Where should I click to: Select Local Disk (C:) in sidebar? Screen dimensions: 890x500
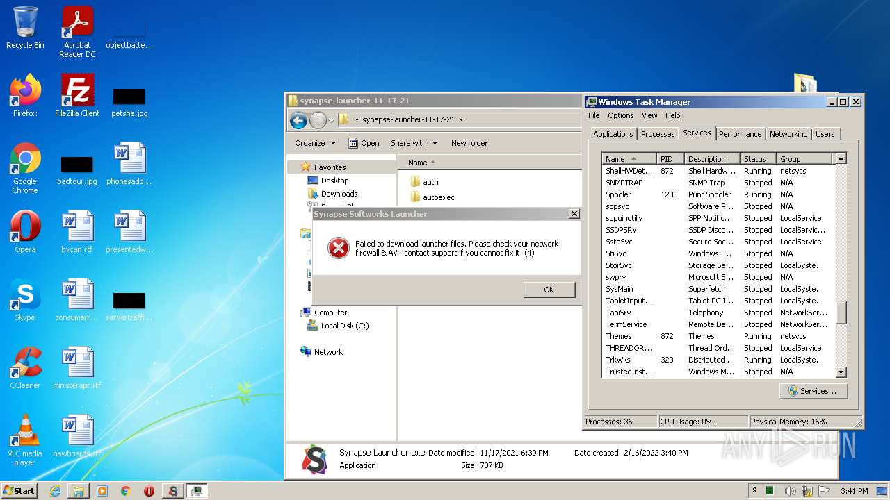[338, 326]
